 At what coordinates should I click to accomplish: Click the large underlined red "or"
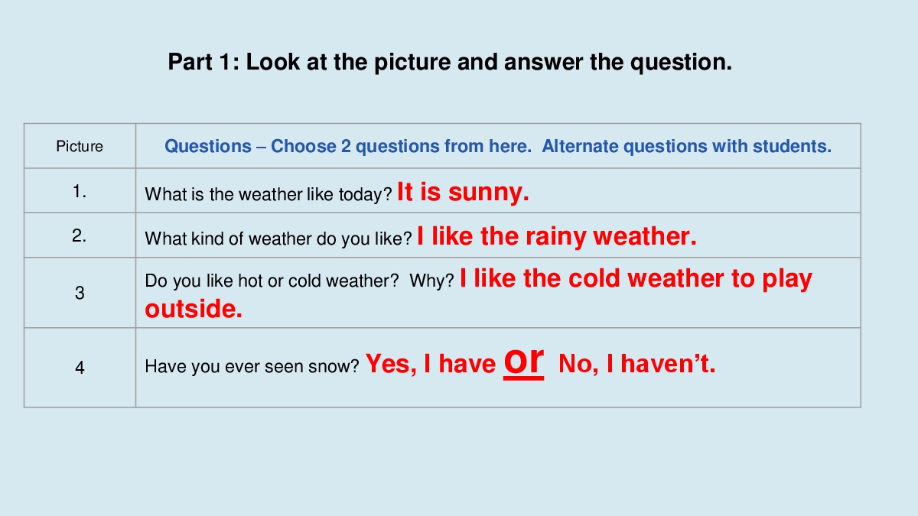point(524,361)
